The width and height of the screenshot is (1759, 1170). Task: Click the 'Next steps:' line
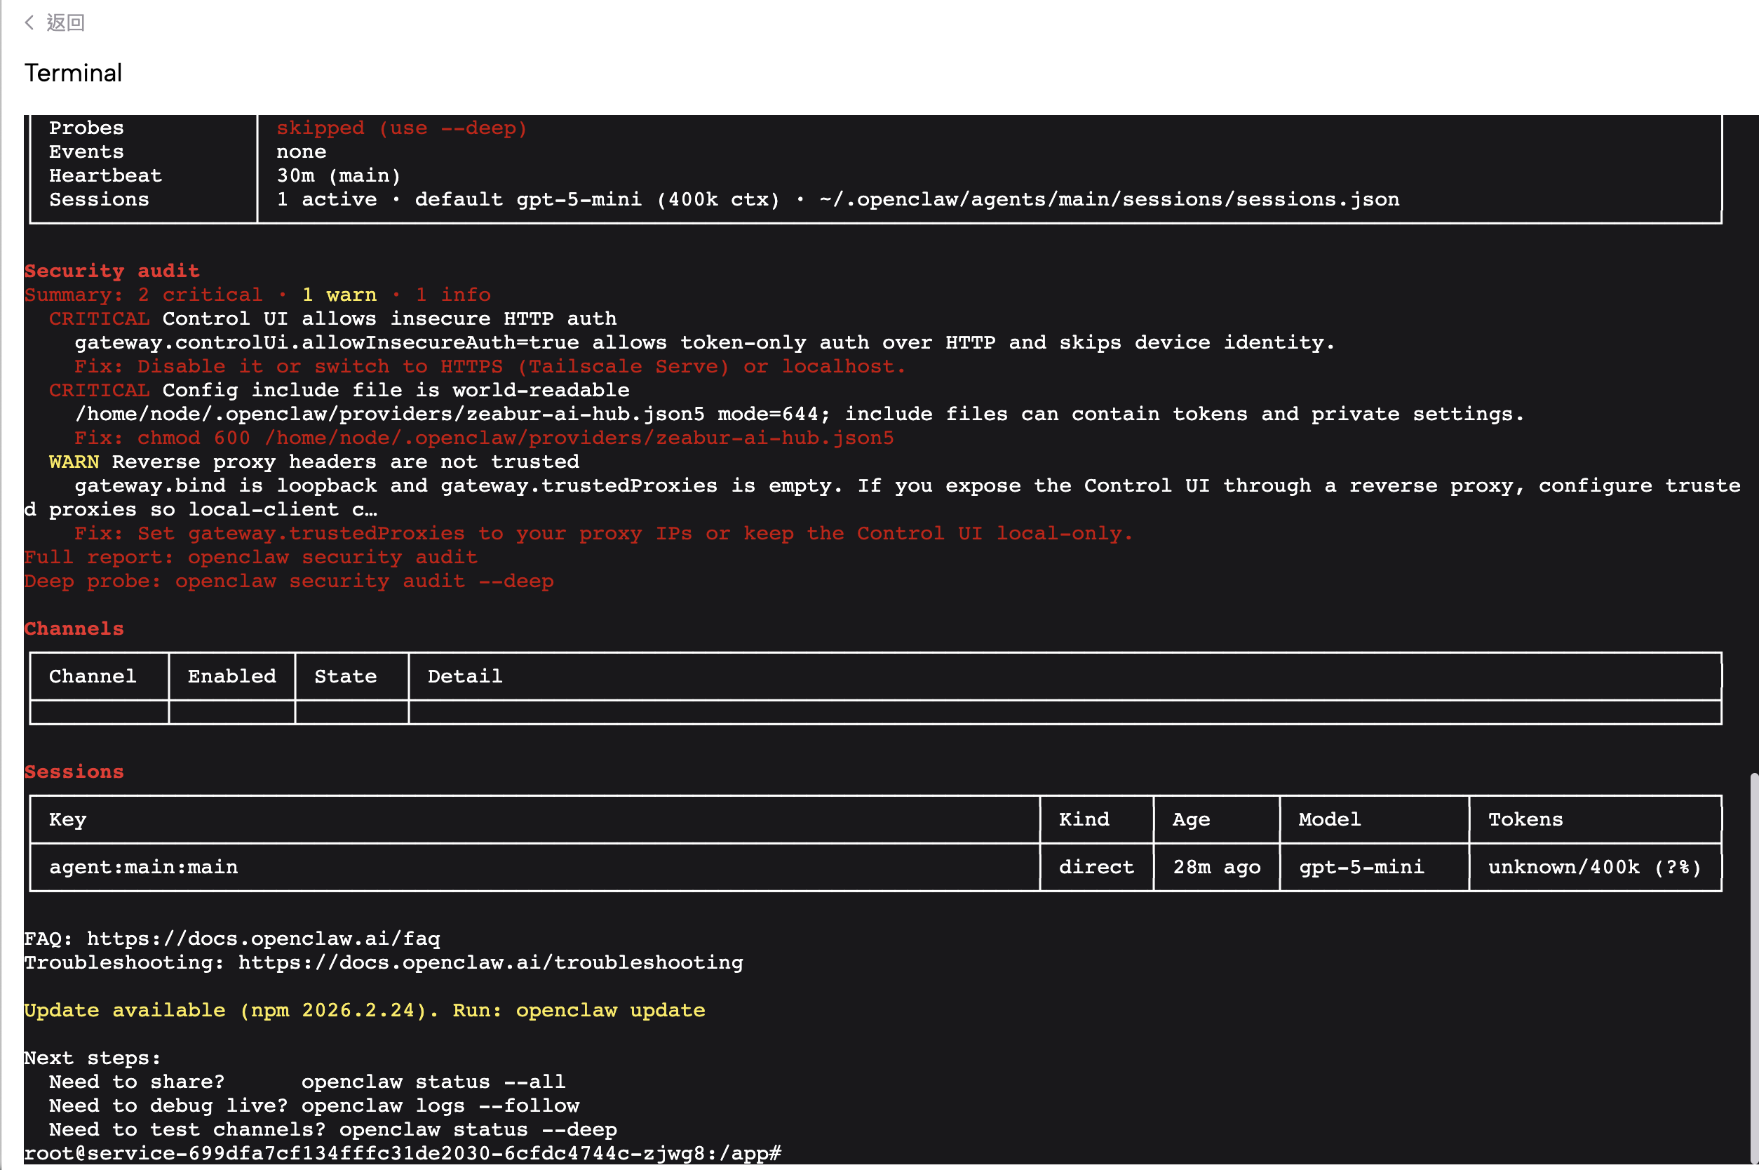click(x=93, y=1057)
